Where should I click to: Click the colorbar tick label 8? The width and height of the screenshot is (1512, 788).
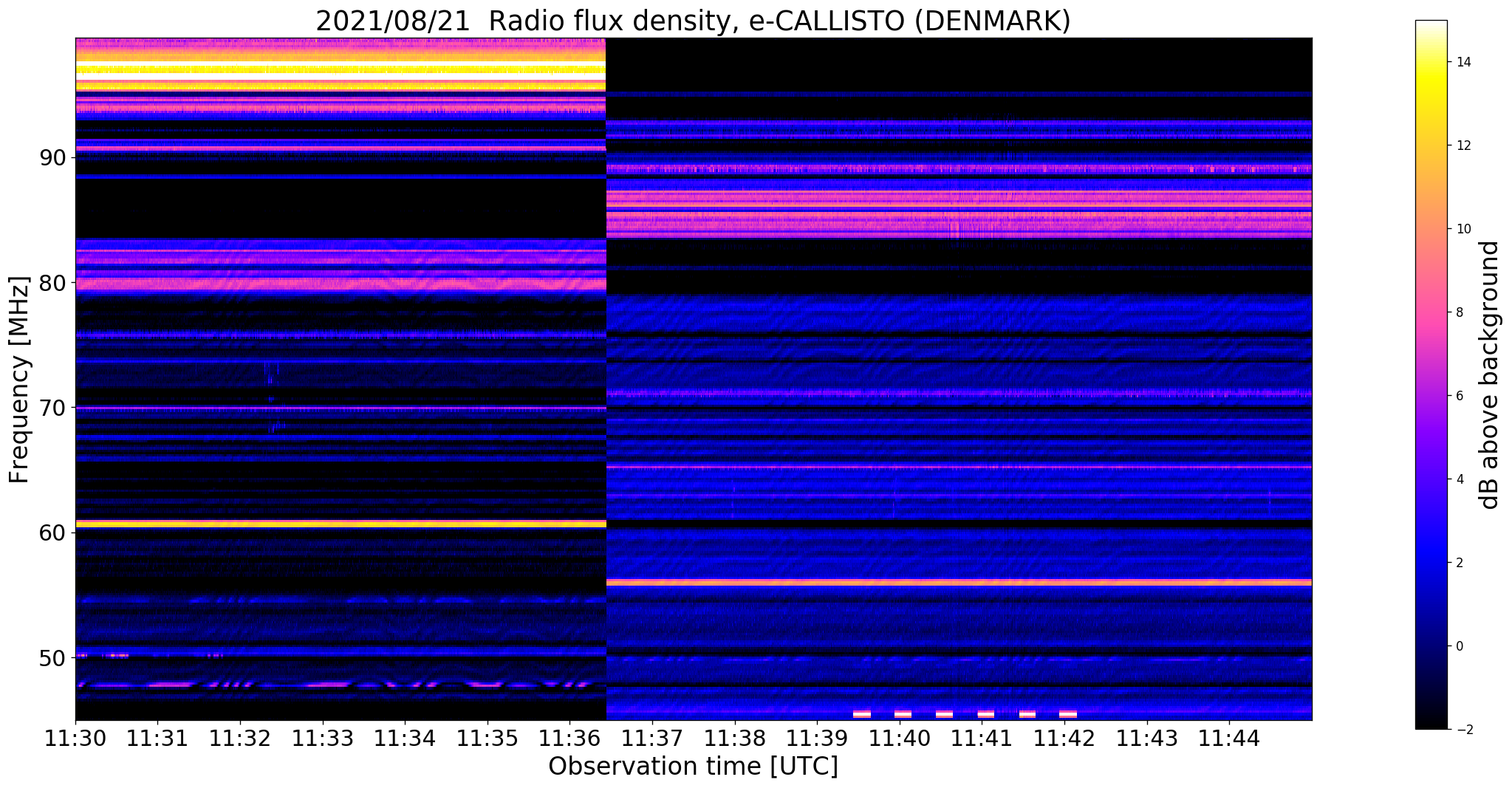[1458, 312]
